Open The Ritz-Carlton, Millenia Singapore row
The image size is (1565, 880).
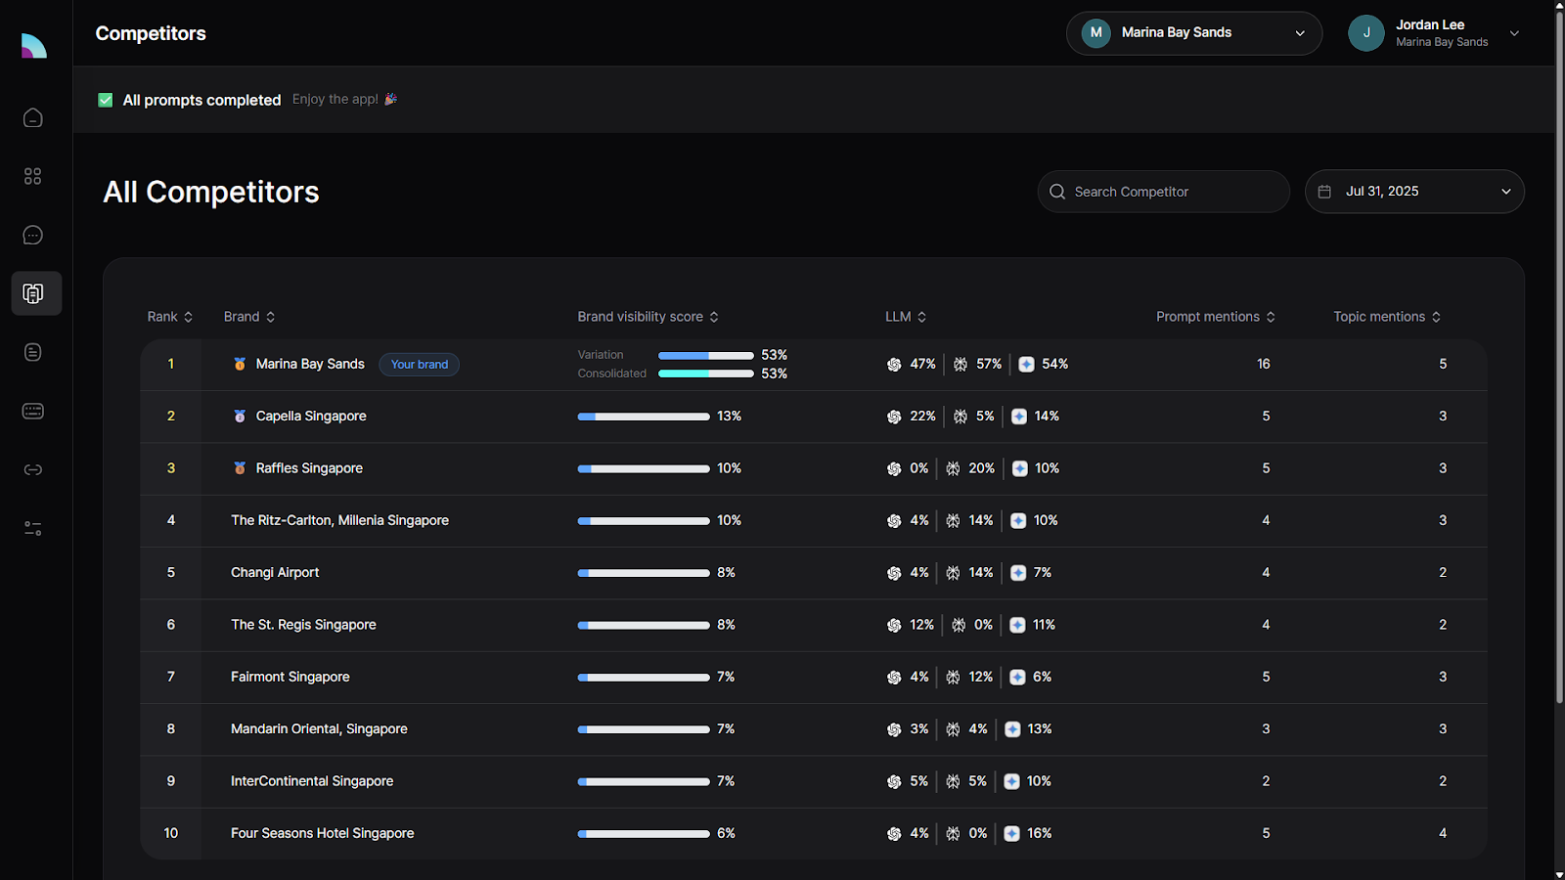[x=814, y=521]
